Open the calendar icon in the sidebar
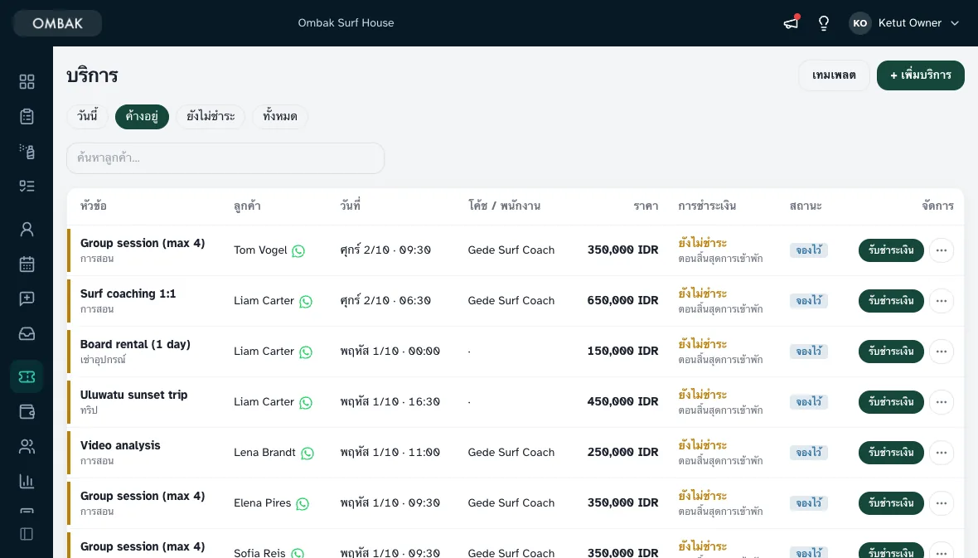 click(27, 264)
